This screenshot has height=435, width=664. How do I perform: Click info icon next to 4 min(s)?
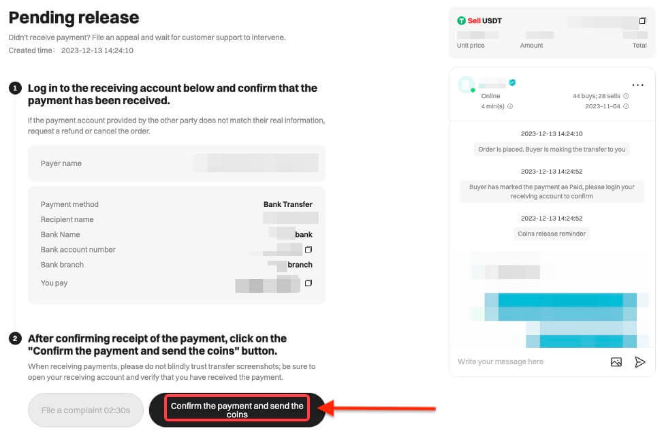510,106
